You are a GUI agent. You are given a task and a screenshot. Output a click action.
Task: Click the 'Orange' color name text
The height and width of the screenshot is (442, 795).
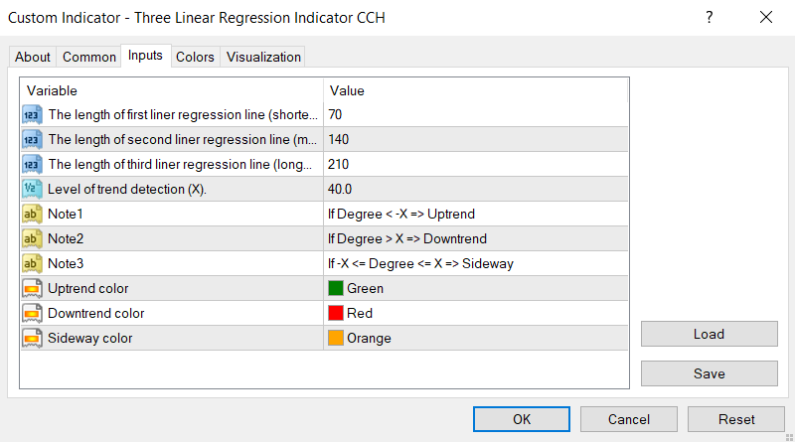pos(369,338)
